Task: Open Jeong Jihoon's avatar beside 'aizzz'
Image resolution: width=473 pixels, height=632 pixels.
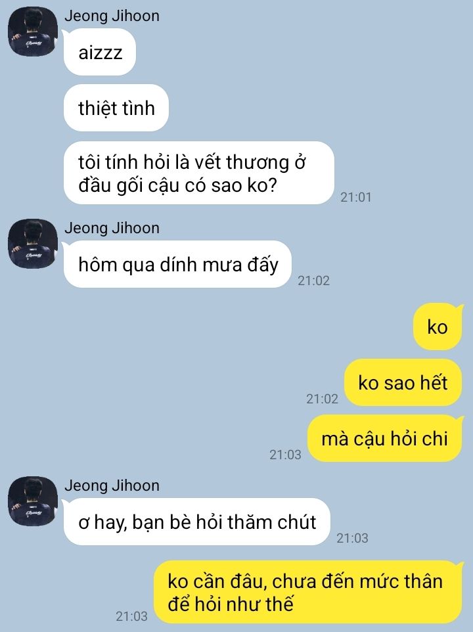Action: point(33,32)
